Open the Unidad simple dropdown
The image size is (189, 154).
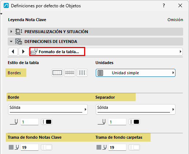point(136,73)
